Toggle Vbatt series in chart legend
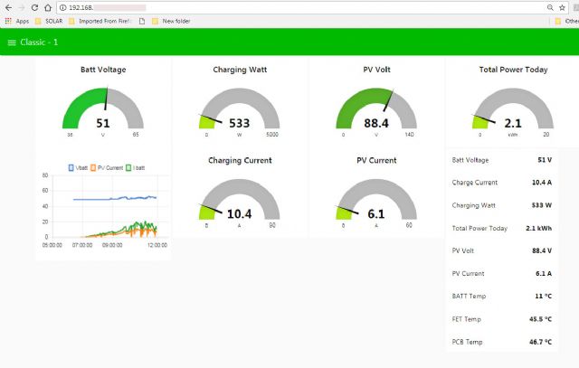579x368 pixels. coord(81,167)
